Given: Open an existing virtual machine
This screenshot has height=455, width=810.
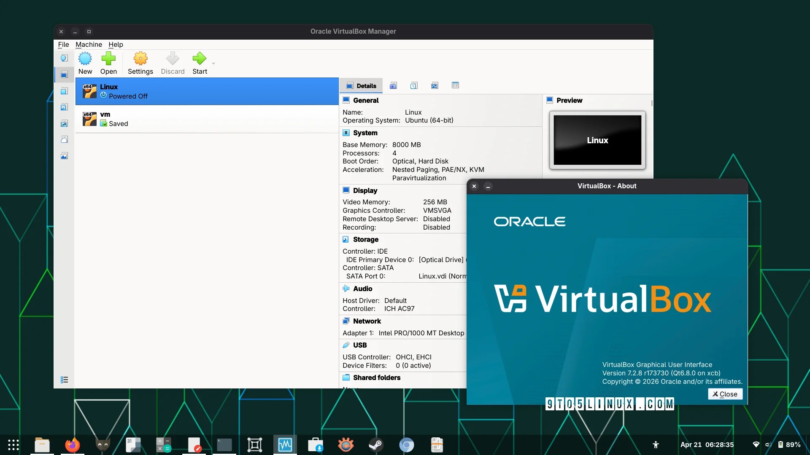Looking at the screenshot, I should [x=108, y=62].
